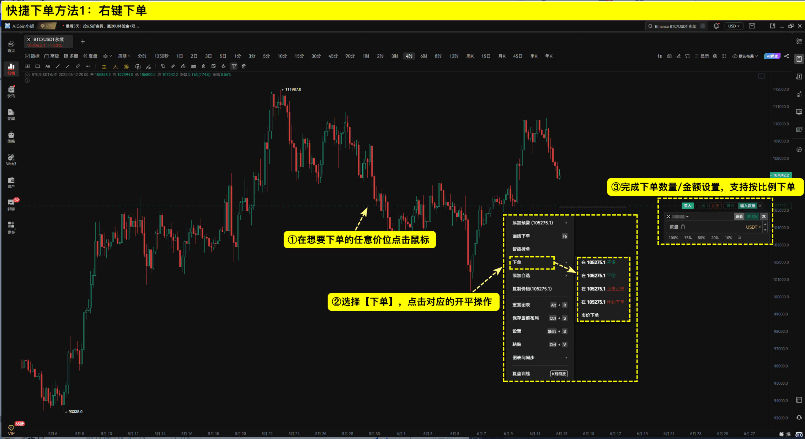
Task: Choose 市价下单 submenu entry
Action: (x=603, y=315)
